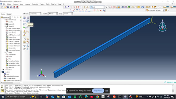Screen dimensions: 176x99
Task: Click the Radial Pattern tool icon
Action: pyautogui.click(x=25, y=21)
